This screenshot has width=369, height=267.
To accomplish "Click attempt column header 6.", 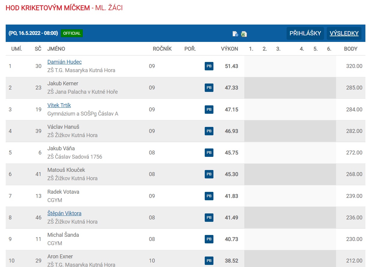I will coord(329,49).
